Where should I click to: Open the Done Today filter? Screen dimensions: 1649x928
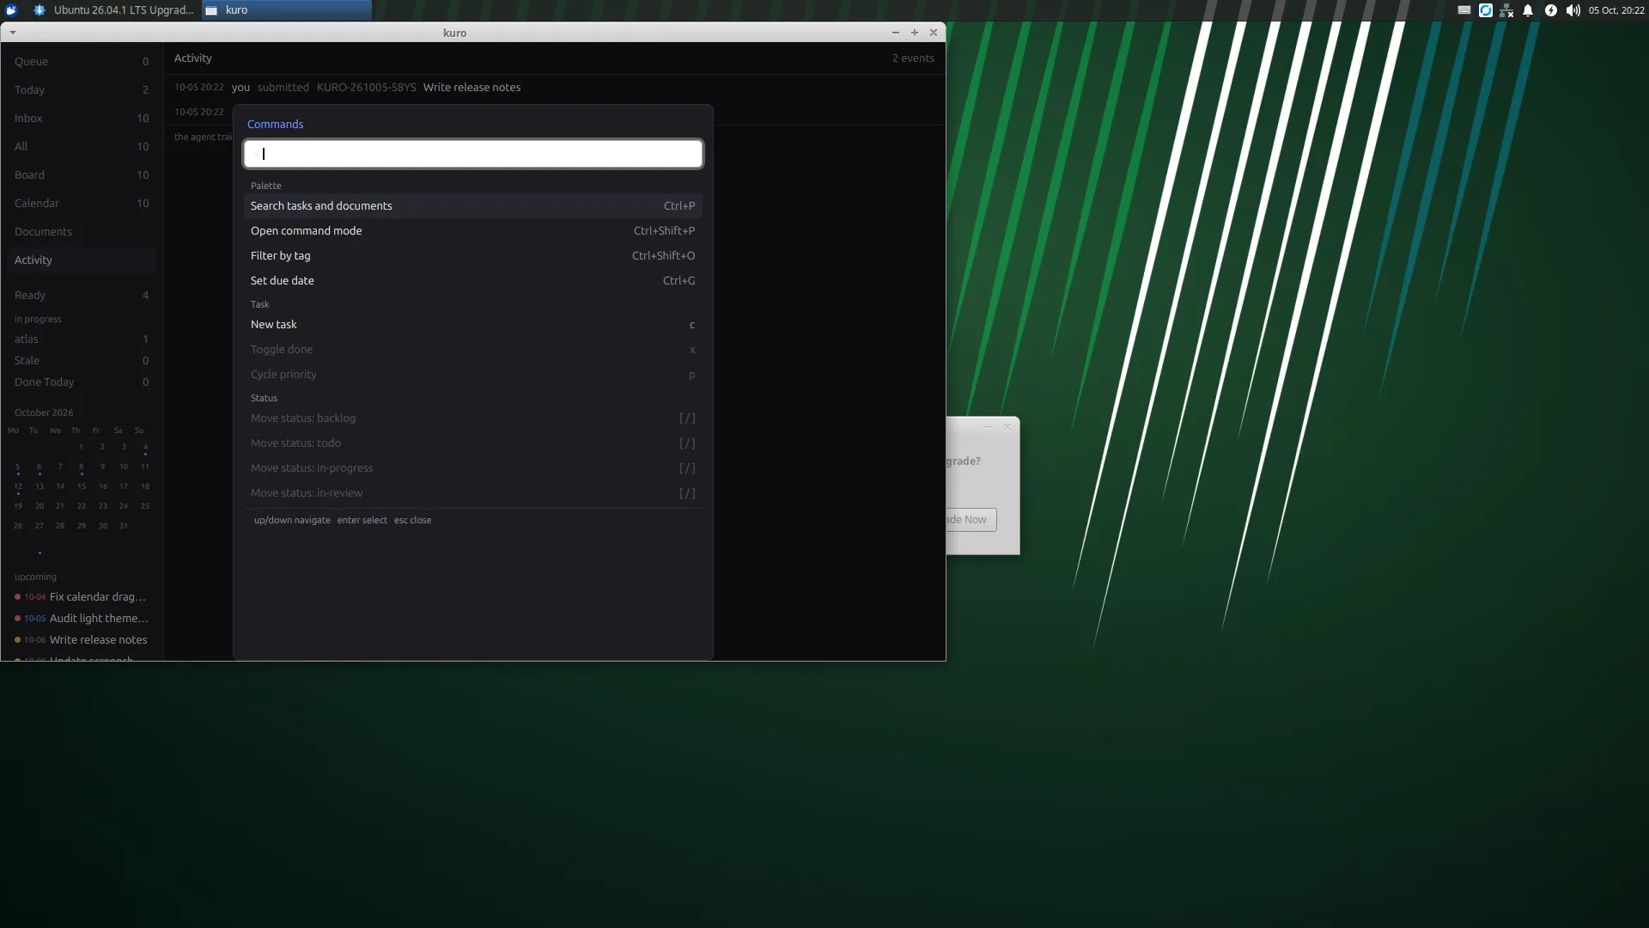[82, 382]
